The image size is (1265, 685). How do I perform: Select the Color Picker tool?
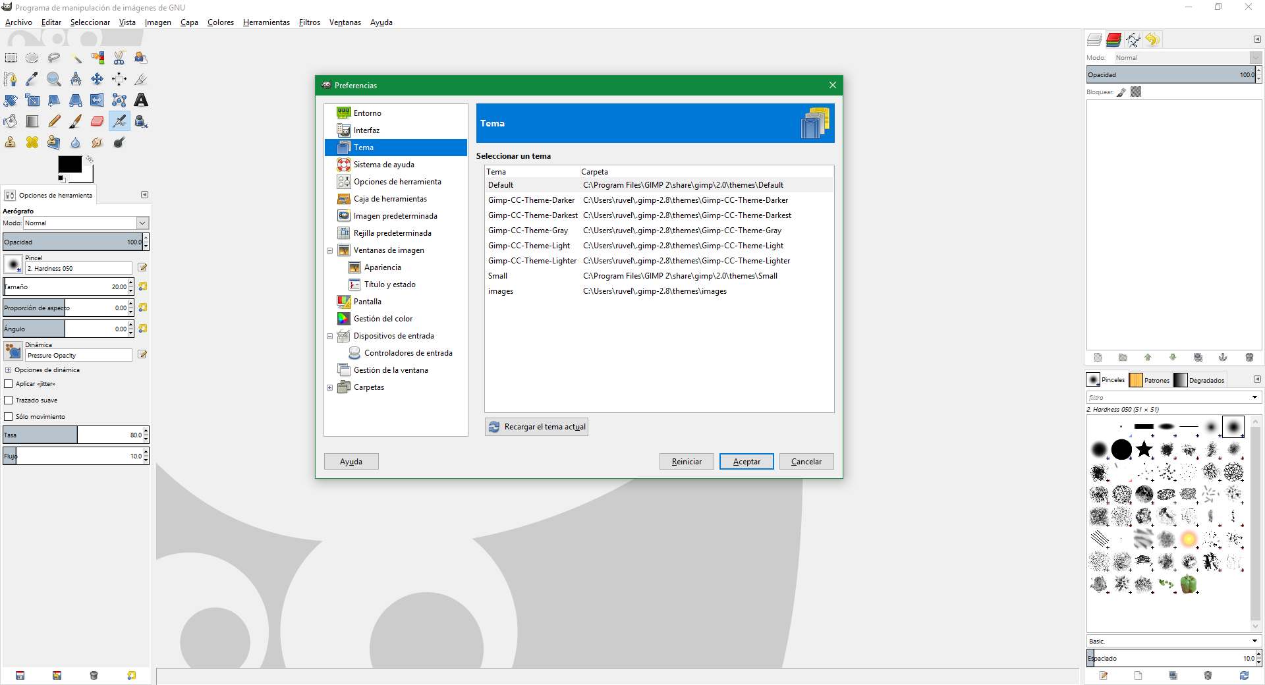pyautogui.click(x=32, y=79)
